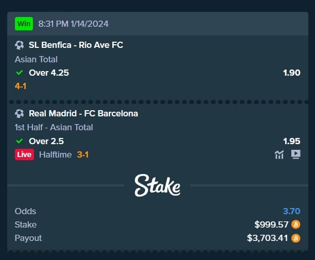Click the green Win status badge
This screenshot has height=260, width=315.
23,24
